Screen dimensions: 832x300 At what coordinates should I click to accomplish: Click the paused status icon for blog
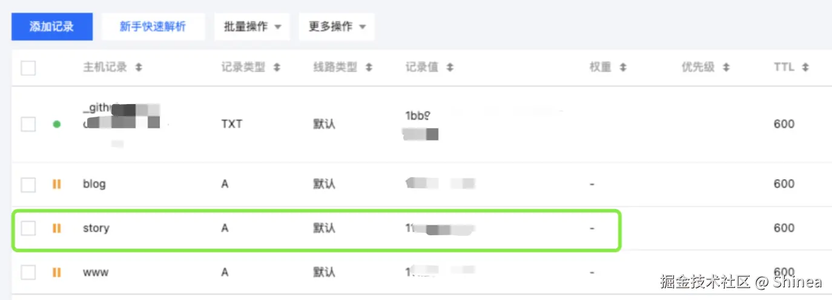point(57,184)
